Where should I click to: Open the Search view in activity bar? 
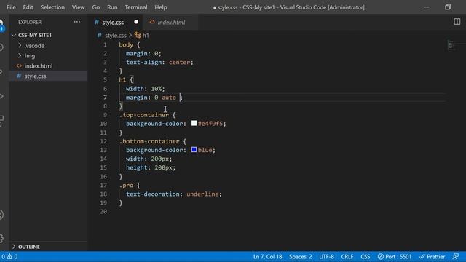[1, 47]
